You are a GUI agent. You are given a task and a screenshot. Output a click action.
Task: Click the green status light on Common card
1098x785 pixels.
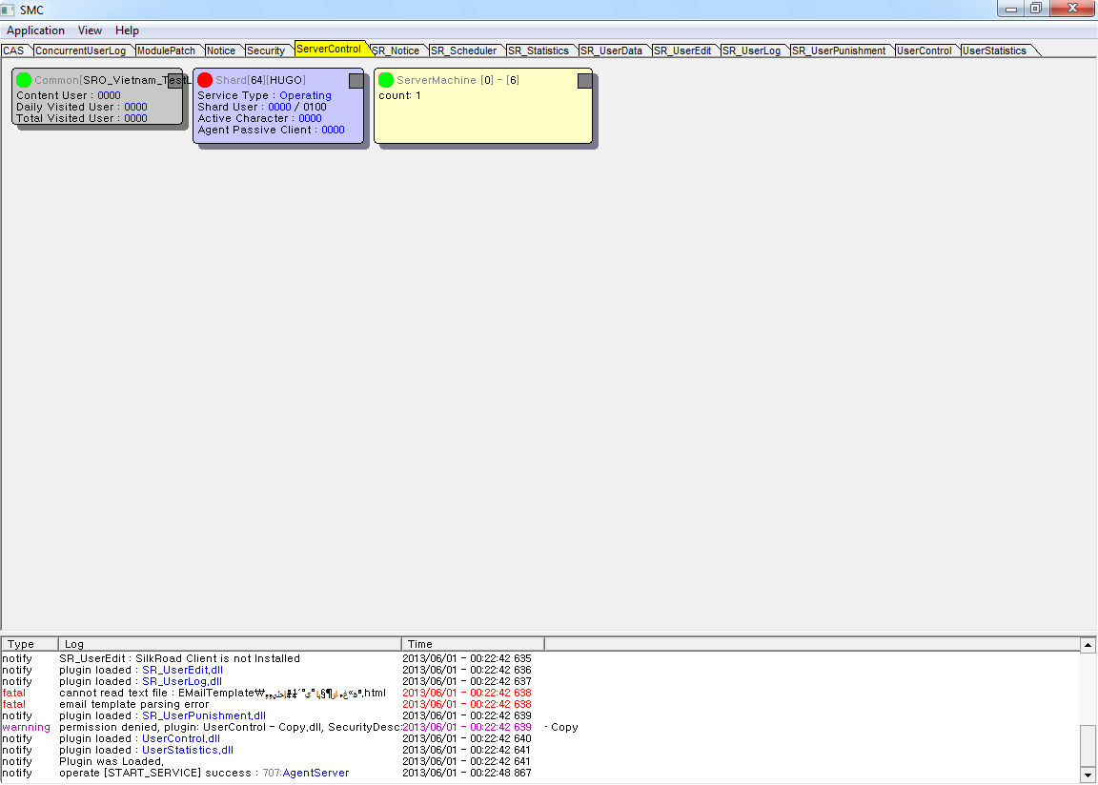tap(24, 80)
